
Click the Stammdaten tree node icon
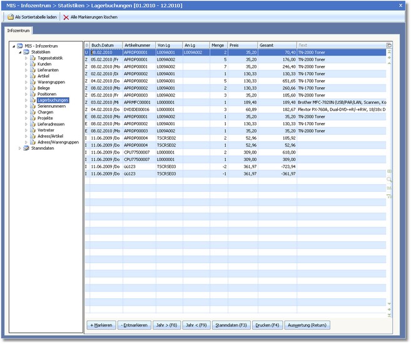26,149
